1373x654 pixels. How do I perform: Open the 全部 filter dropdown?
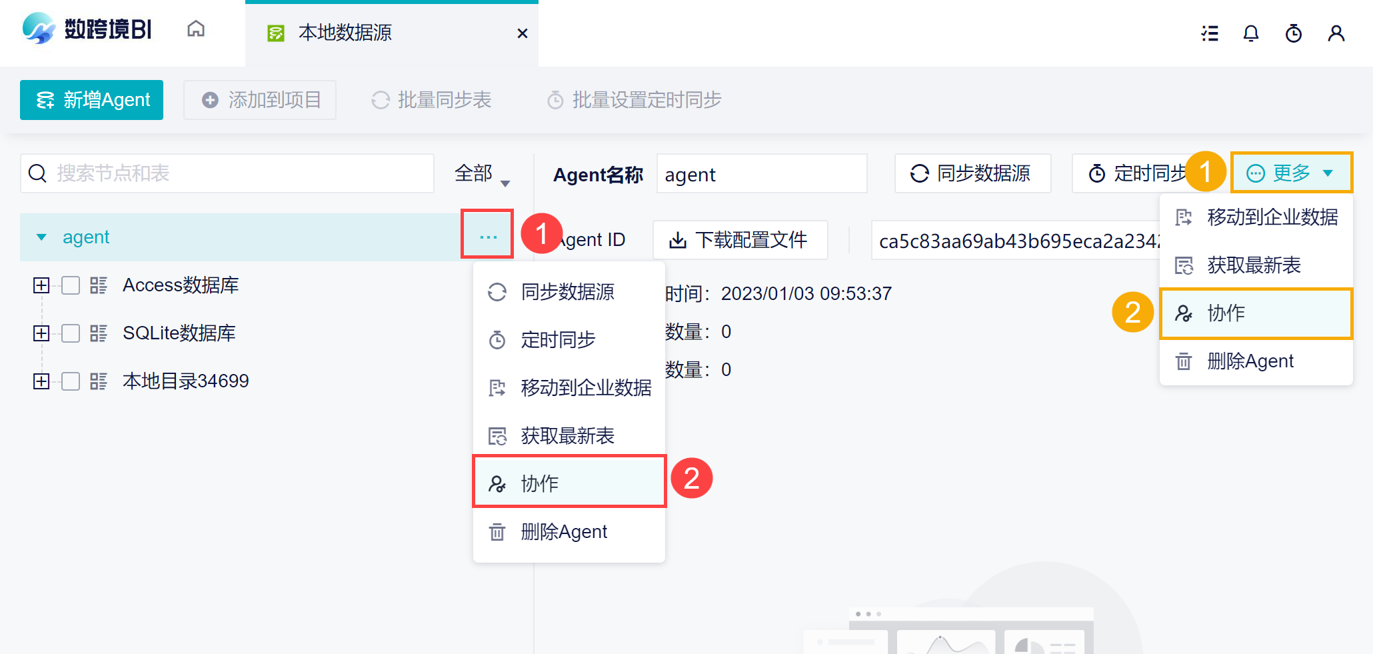483,173
